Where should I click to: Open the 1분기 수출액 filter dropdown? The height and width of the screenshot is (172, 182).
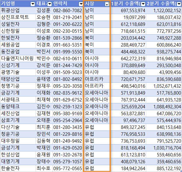[143, 4]
